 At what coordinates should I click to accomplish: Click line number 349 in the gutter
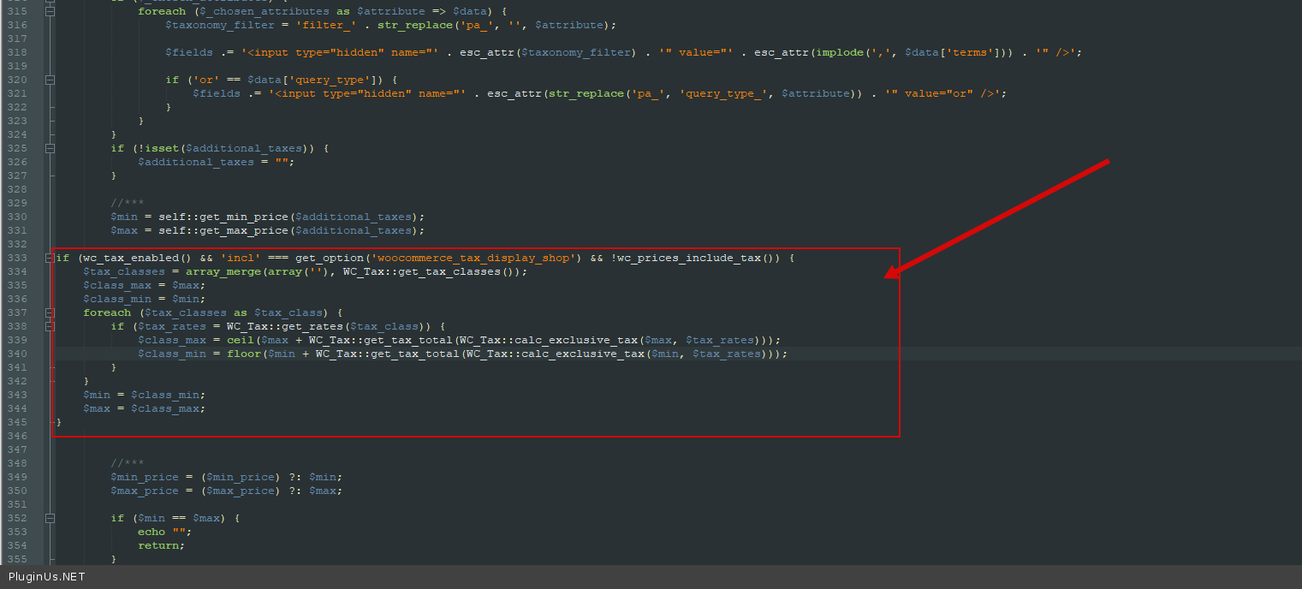tap(18, 477)
